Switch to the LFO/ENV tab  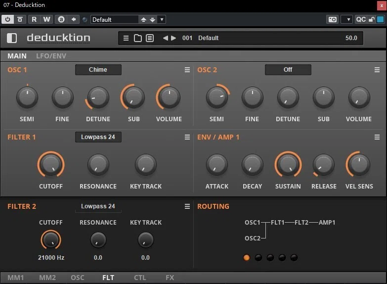click(51, 56)
